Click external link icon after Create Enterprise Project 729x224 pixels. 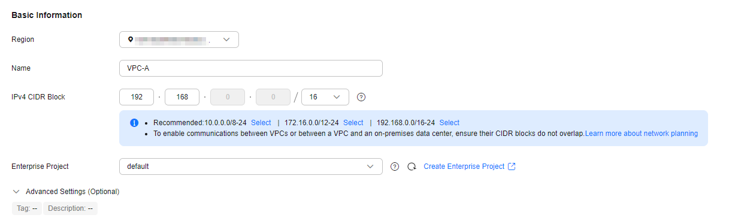tap(512, 167)
